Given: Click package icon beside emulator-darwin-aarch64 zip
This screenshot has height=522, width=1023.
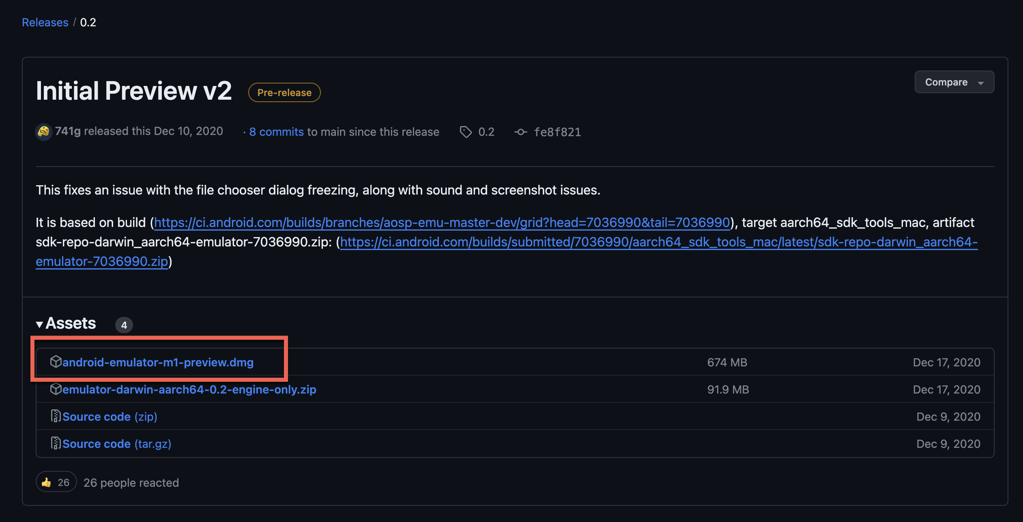Looking at the screenshot, I should 56,389.
